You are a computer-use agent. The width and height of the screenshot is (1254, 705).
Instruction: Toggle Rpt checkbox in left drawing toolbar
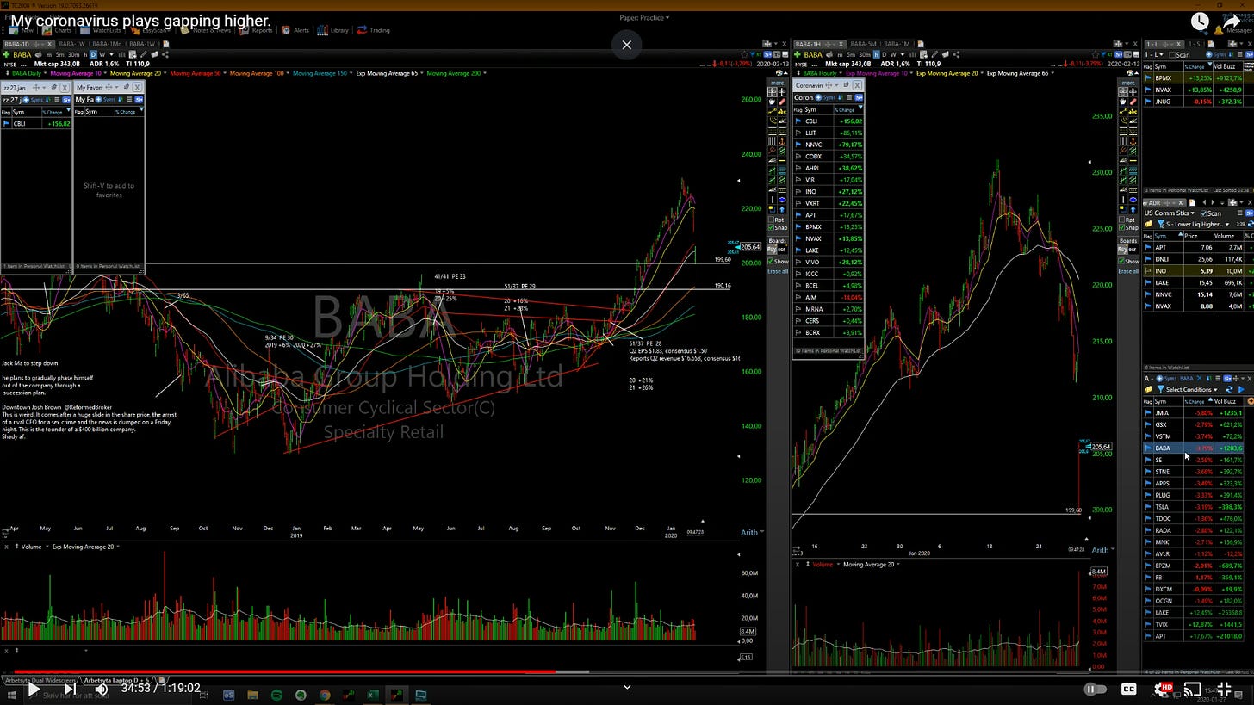coord(771,220)
